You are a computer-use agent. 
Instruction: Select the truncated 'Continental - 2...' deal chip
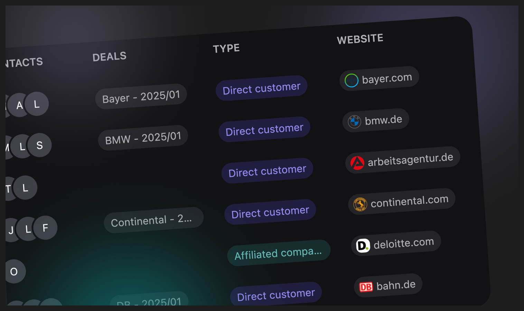click(154, 220)
